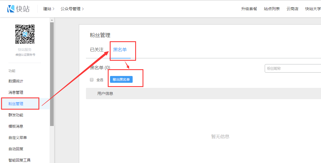
Task: Open 自定义菜单 from the sidebar
Action: coord(18,138)
